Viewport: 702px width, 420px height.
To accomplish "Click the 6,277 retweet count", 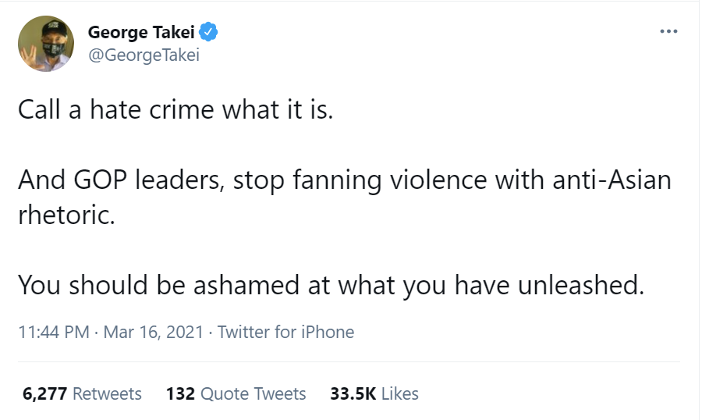I will [x=45, y=393].
